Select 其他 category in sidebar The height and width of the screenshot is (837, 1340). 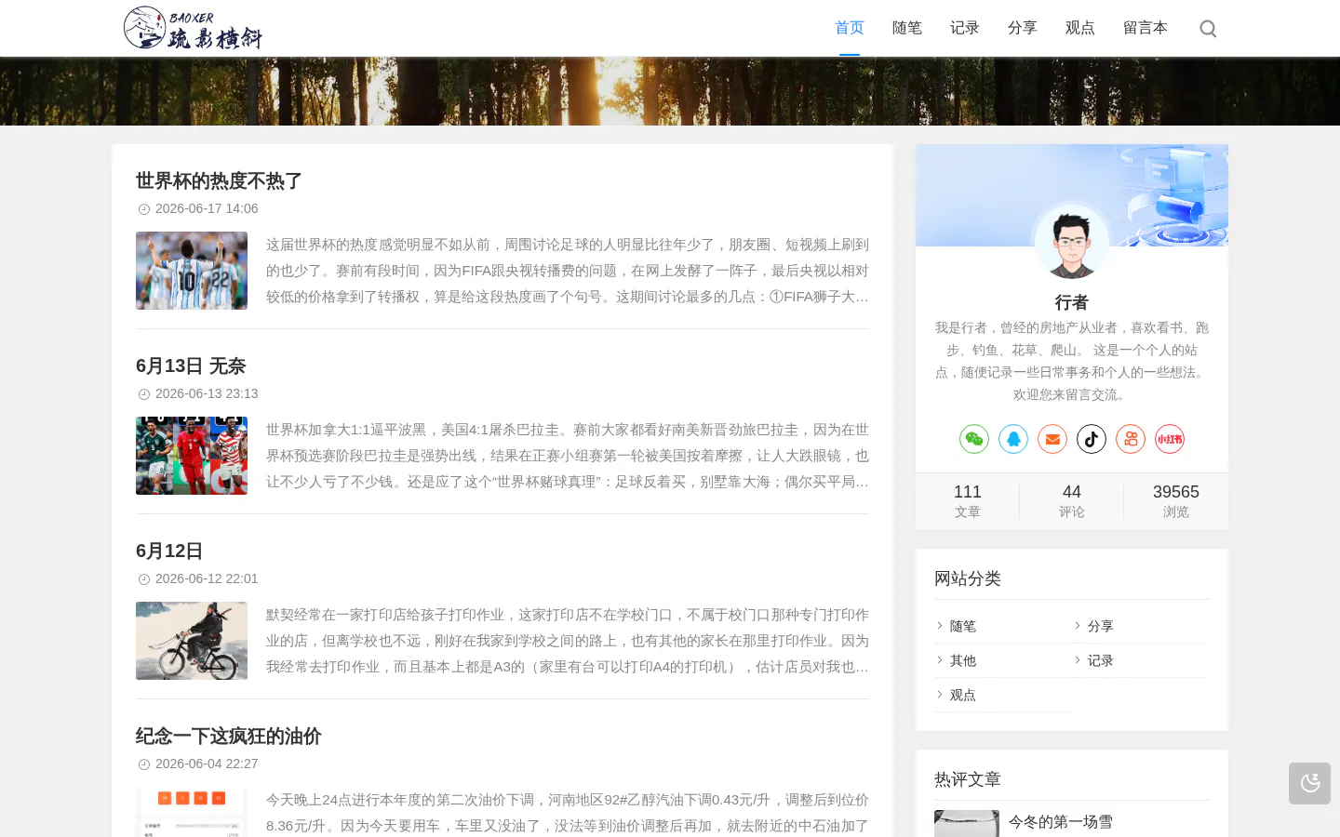(963, 660)
